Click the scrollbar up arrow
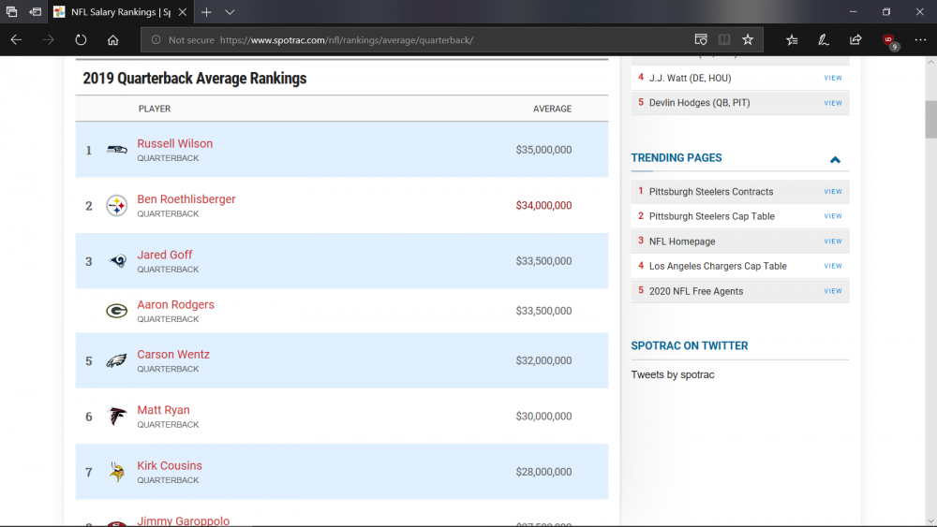This screenshot has height=527, width=937. pyautogui.click(x=931, y=62)
